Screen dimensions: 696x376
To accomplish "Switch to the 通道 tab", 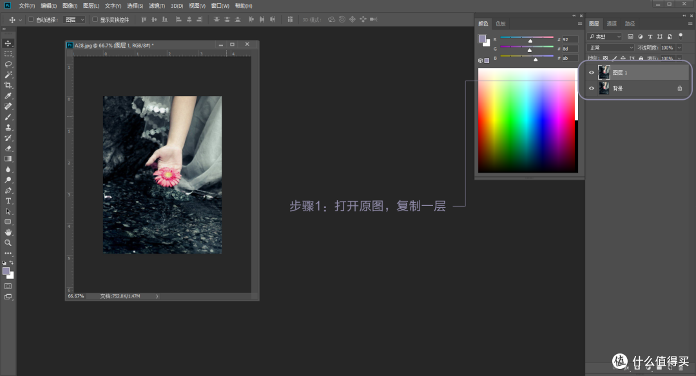I will [610, 23].
